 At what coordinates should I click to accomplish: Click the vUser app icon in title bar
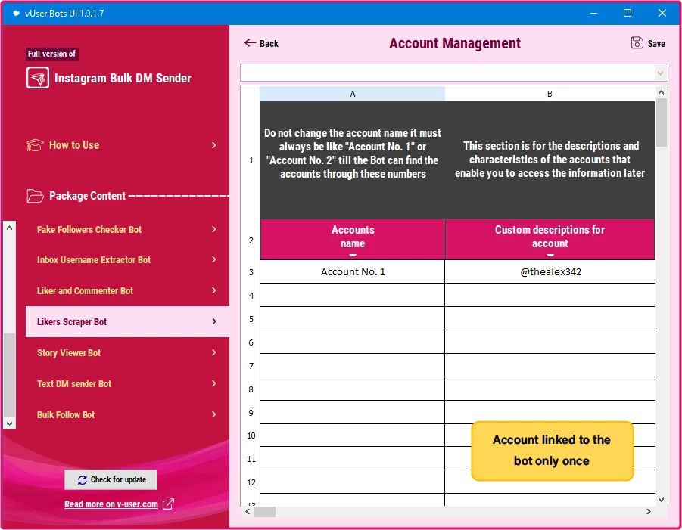click(16, 13)
